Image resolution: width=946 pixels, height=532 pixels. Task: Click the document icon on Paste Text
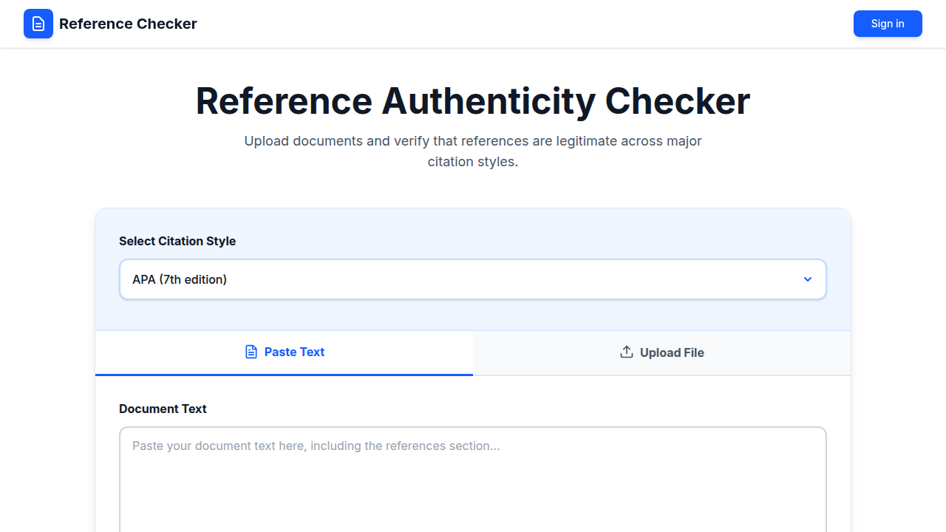pos(251,352)
